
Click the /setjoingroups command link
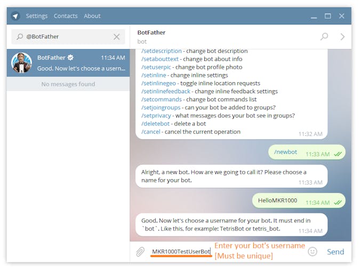[x=161, y=107]
